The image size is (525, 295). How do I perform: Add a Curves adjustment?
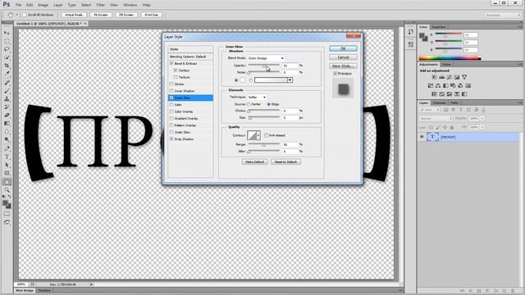coord(450,77)
